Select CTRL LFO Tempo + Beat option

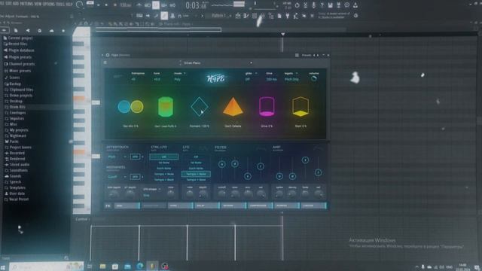[x=164, y=180]
